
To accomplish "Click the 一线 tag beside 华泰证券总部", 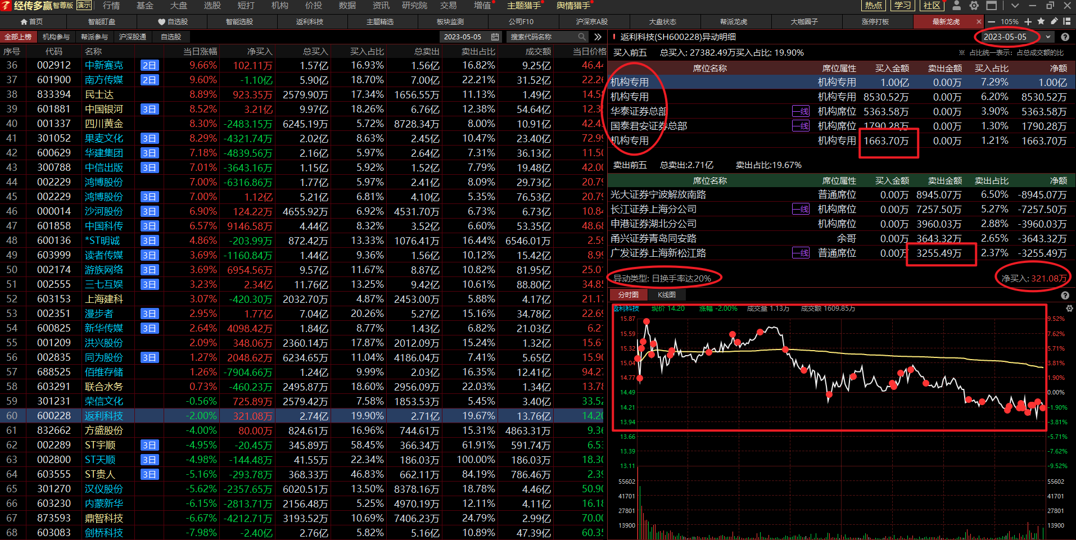I will coord(801,111).
